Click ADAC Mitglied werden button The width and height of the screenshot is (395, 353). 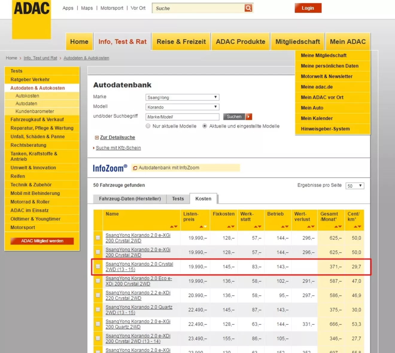(42, 241)
